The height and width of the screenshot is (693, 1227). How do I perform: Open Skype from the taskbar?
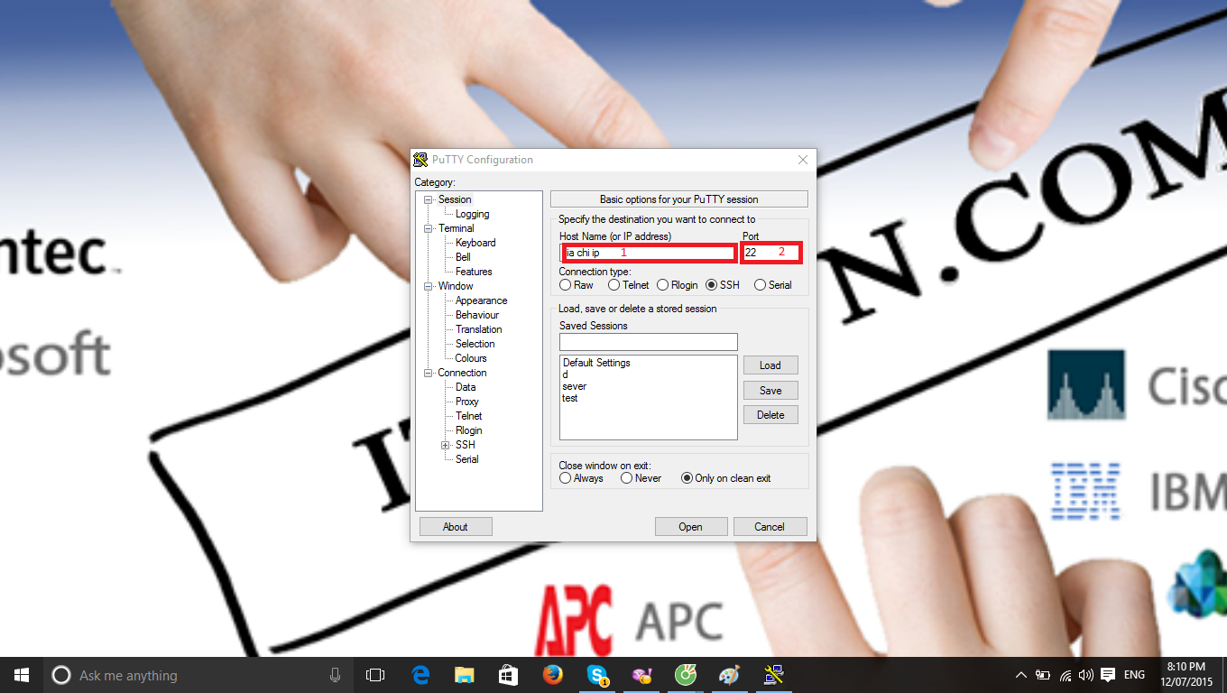[596, 674]
